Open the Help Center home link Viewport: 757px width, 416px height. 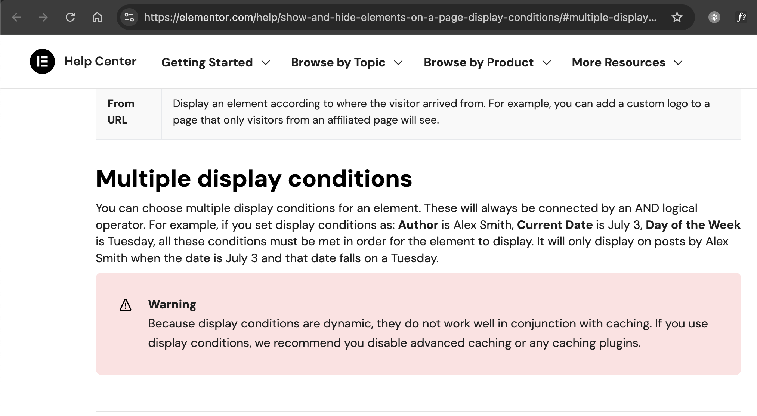tap(100, 61)
